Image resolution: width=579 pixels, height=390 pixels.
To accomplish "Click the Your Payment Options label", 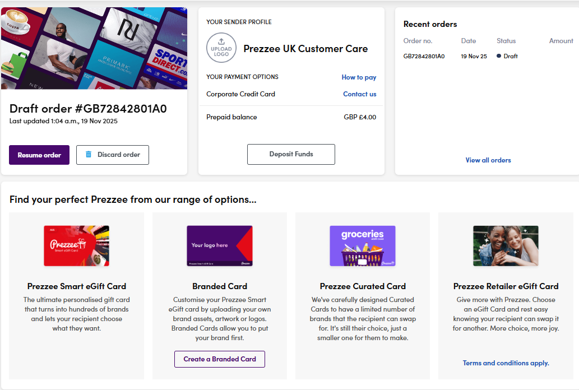I will (242, 77).
